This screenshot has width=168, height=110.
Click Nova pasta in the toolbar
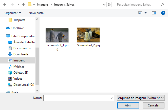(36, 13)
